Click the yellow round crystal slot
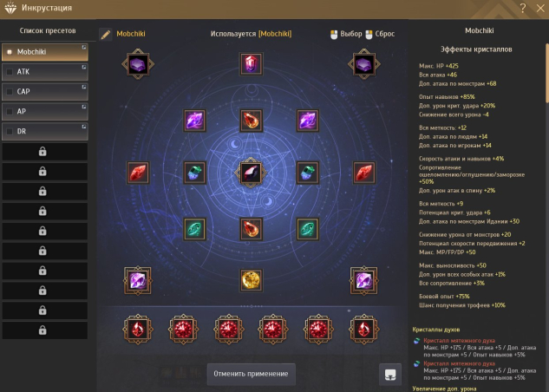 pyautogui.click(x=251, y=280)
